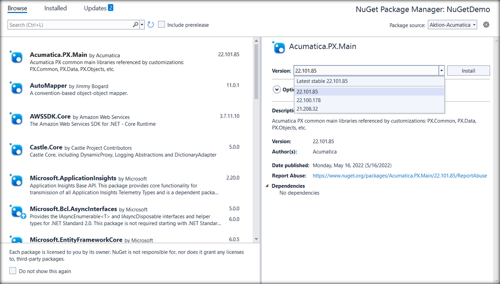The image size is (500, 284).
Task: Click the Version combo box text field
Action: (366, 71)
